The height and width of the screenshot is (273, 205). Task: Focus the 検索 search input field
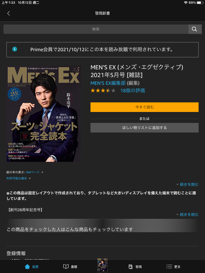(96, 29)
